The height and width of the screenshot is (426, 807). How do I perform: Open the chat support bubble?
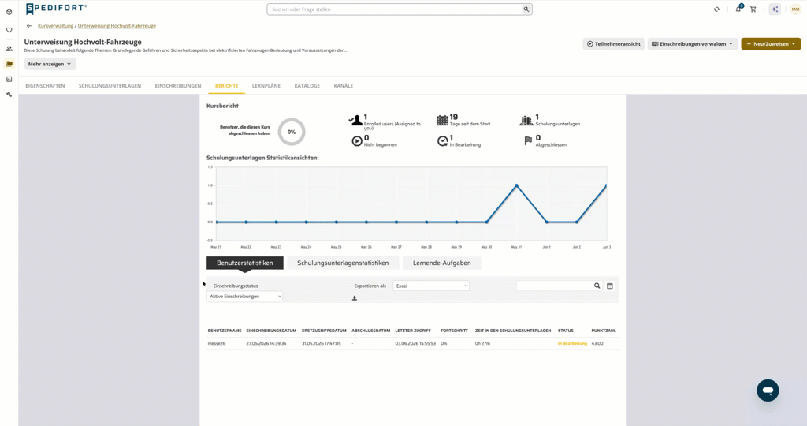point(768,390)
